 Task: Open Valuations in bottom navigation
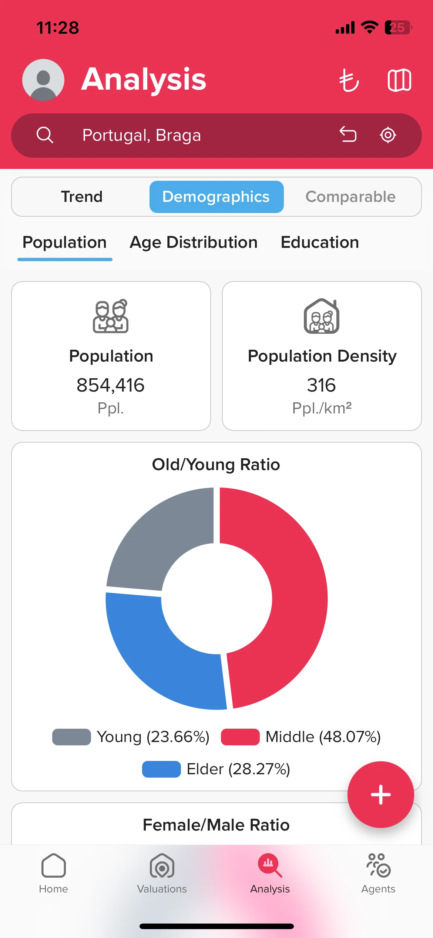(162, 874)
